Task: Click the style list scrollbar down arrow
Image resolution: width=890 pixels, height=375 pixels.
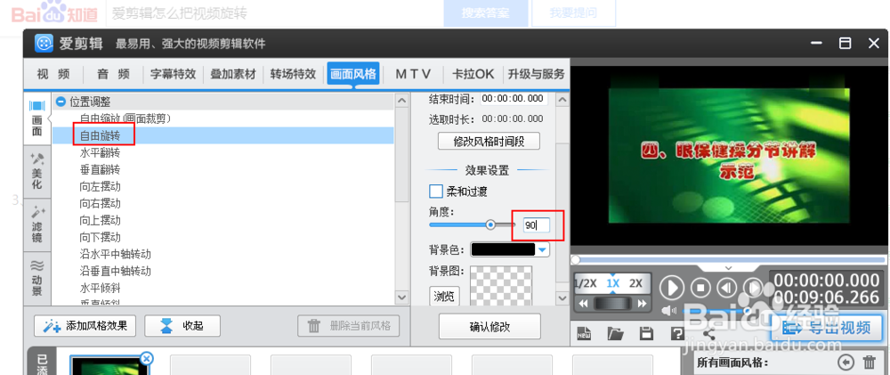Action: (x=402, y=298)
